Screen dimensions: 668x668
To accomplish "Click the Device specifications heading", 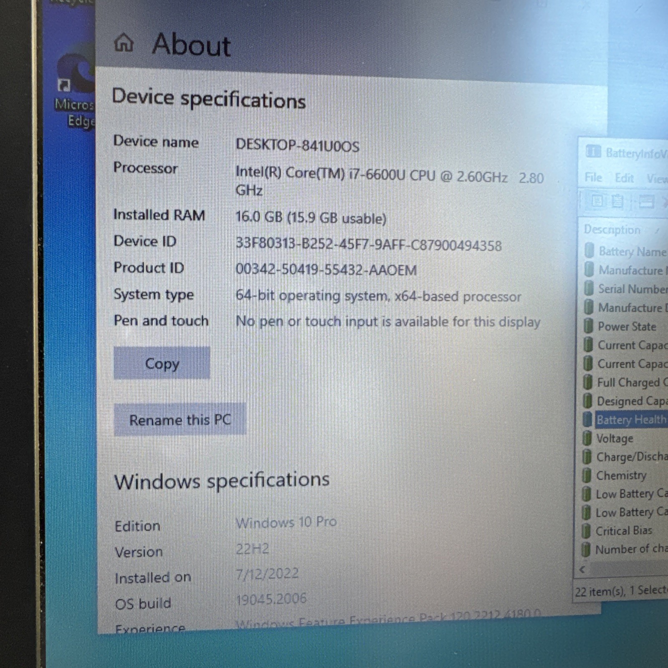I will click(x=209, y=99).
